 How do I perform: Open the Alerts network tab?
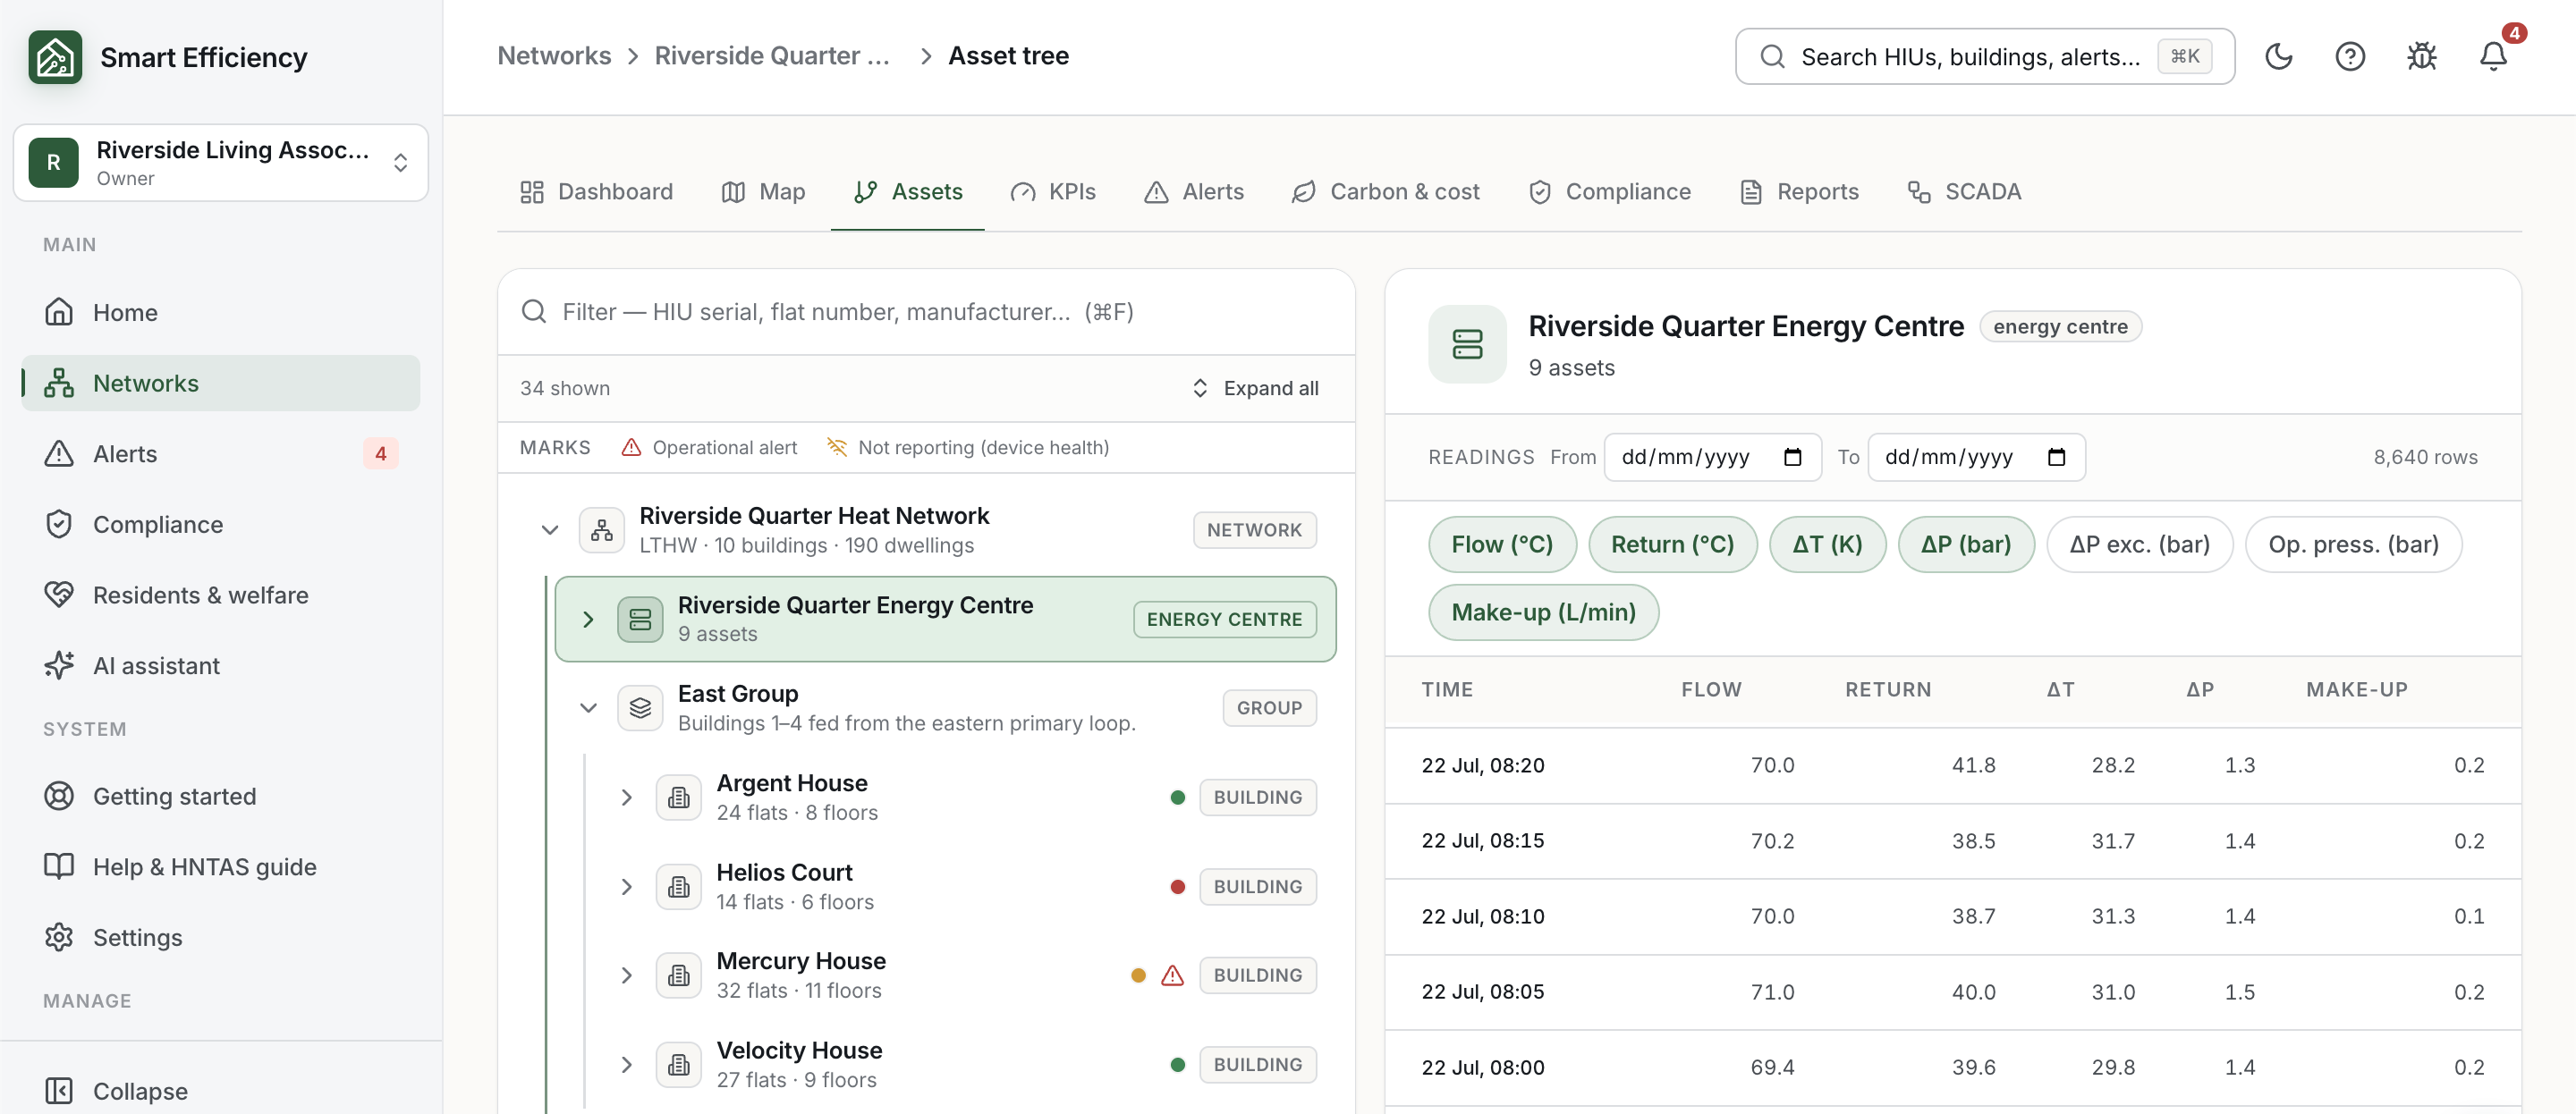tap(1193, 191)
